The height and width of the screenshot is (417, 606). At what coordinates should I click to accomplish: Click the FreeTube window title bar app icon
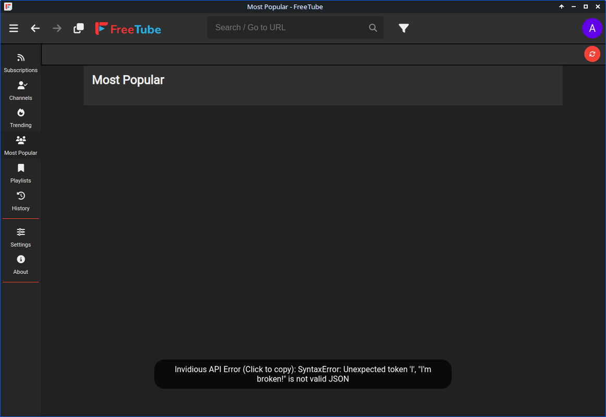tap(8, 7)
